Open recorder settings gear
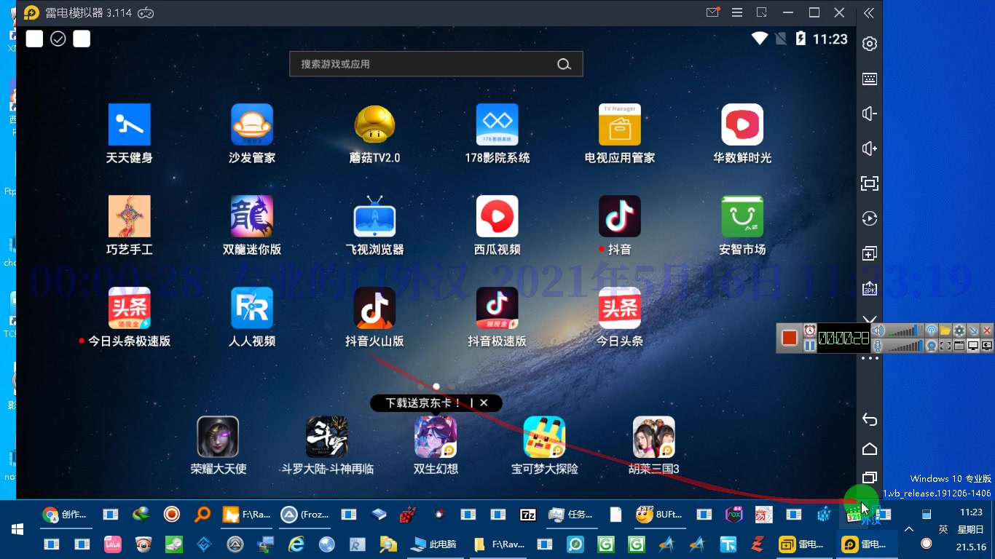The image size is (995, 559). 959,330
